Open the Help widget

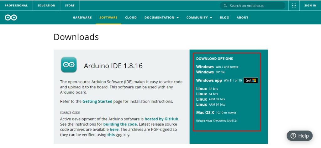point(300,136)
